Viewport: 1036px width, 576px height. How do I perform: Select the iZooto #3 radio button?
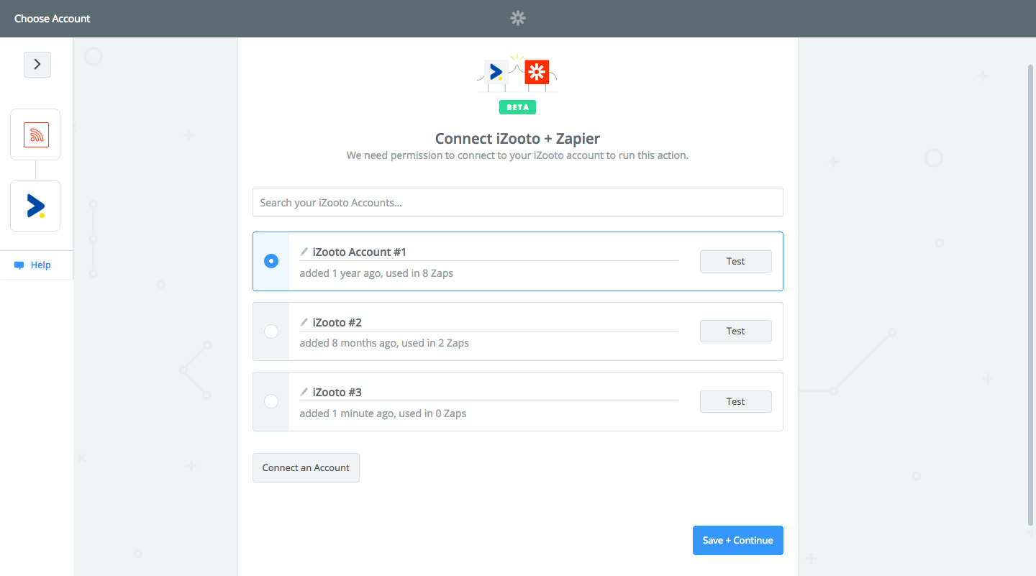tap(271, 401)
